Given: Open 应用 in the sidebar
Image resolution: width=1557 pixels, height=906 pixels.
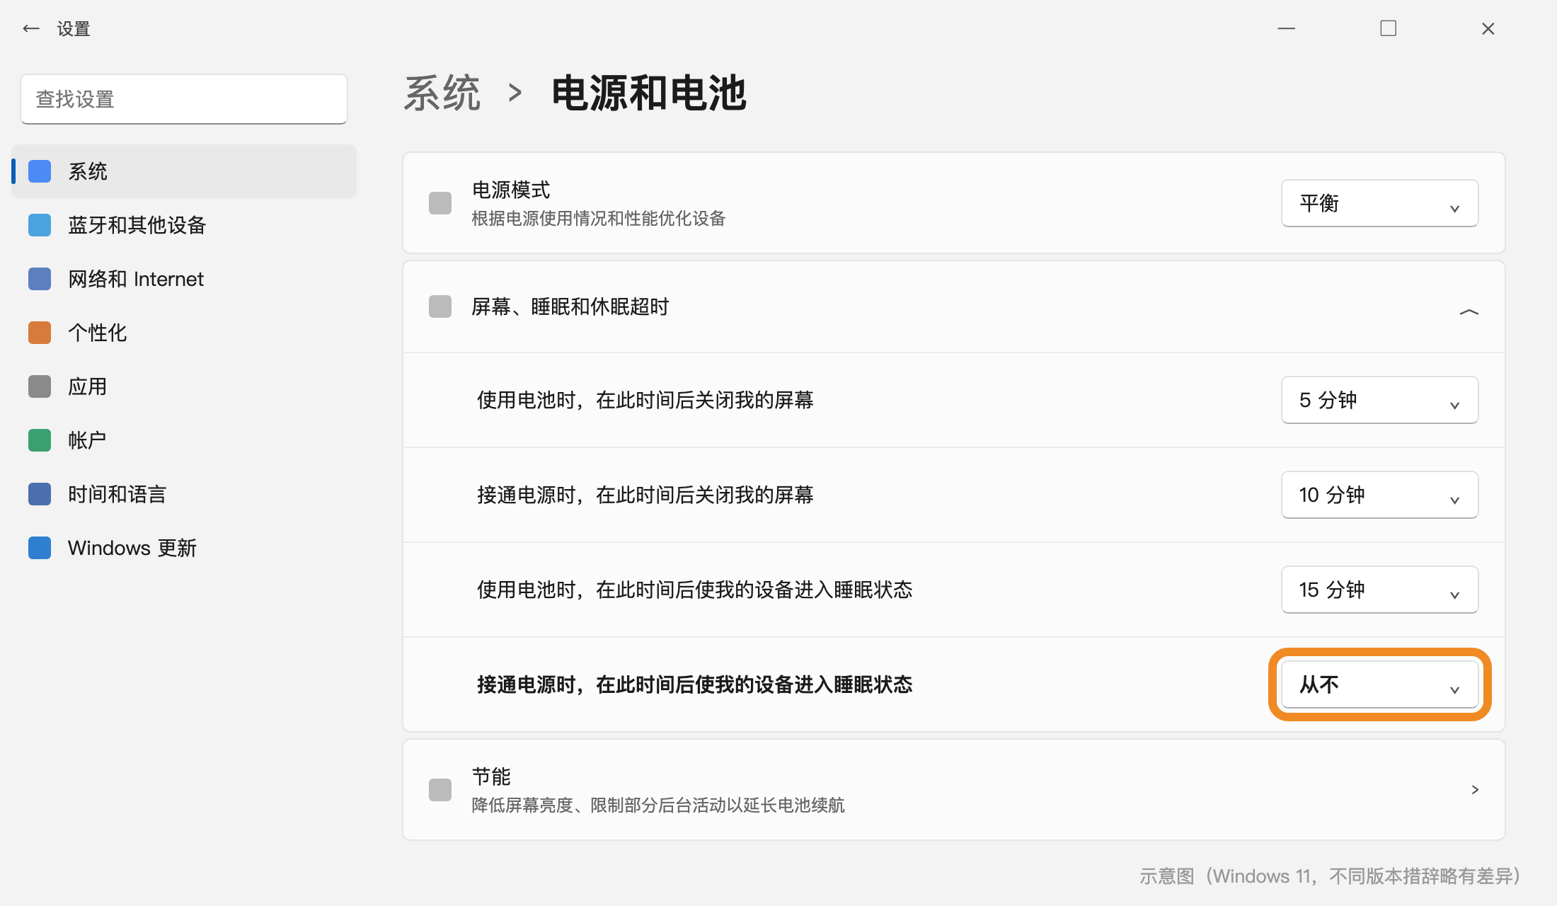Looking at the screenshot, I should 184,386.
